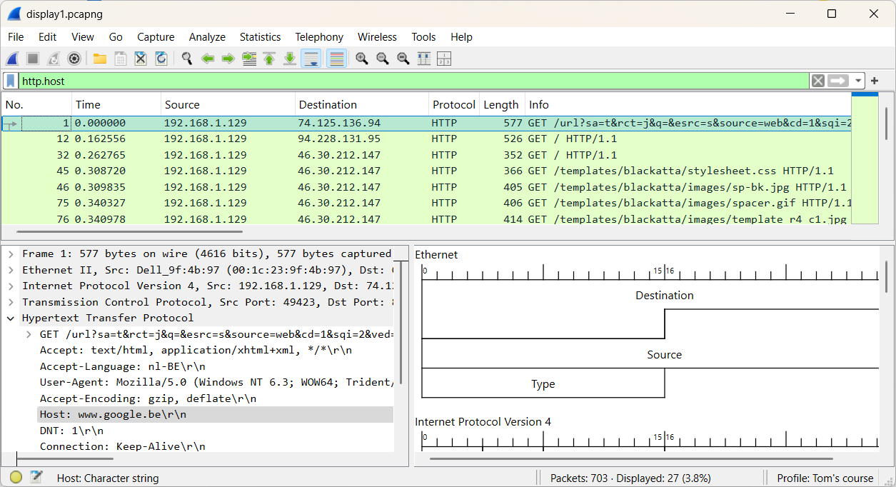Open the Wireless menu

point(377,37)
